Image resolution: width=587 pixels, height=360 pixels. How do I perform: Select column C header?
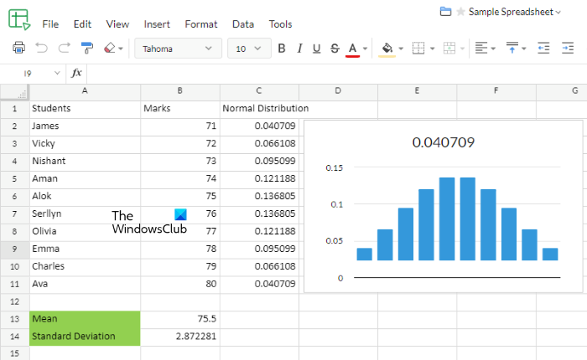[x=259, y=91]
